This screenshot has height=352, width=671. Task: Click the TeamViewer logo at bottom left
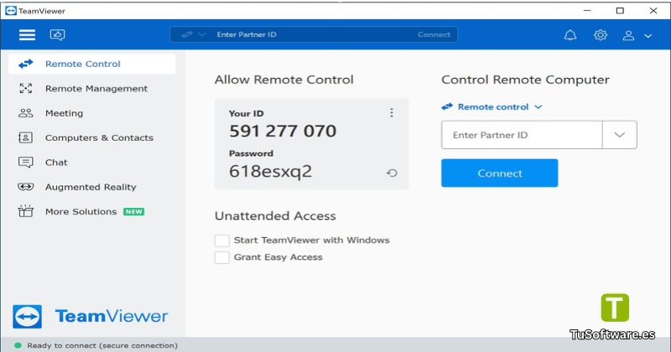click(x=91, y=317)
